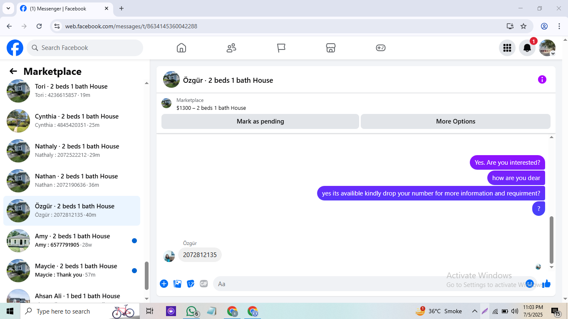Open a new browser tab
This screenshot has width=568, height=319.
click(x=122, y=8)
